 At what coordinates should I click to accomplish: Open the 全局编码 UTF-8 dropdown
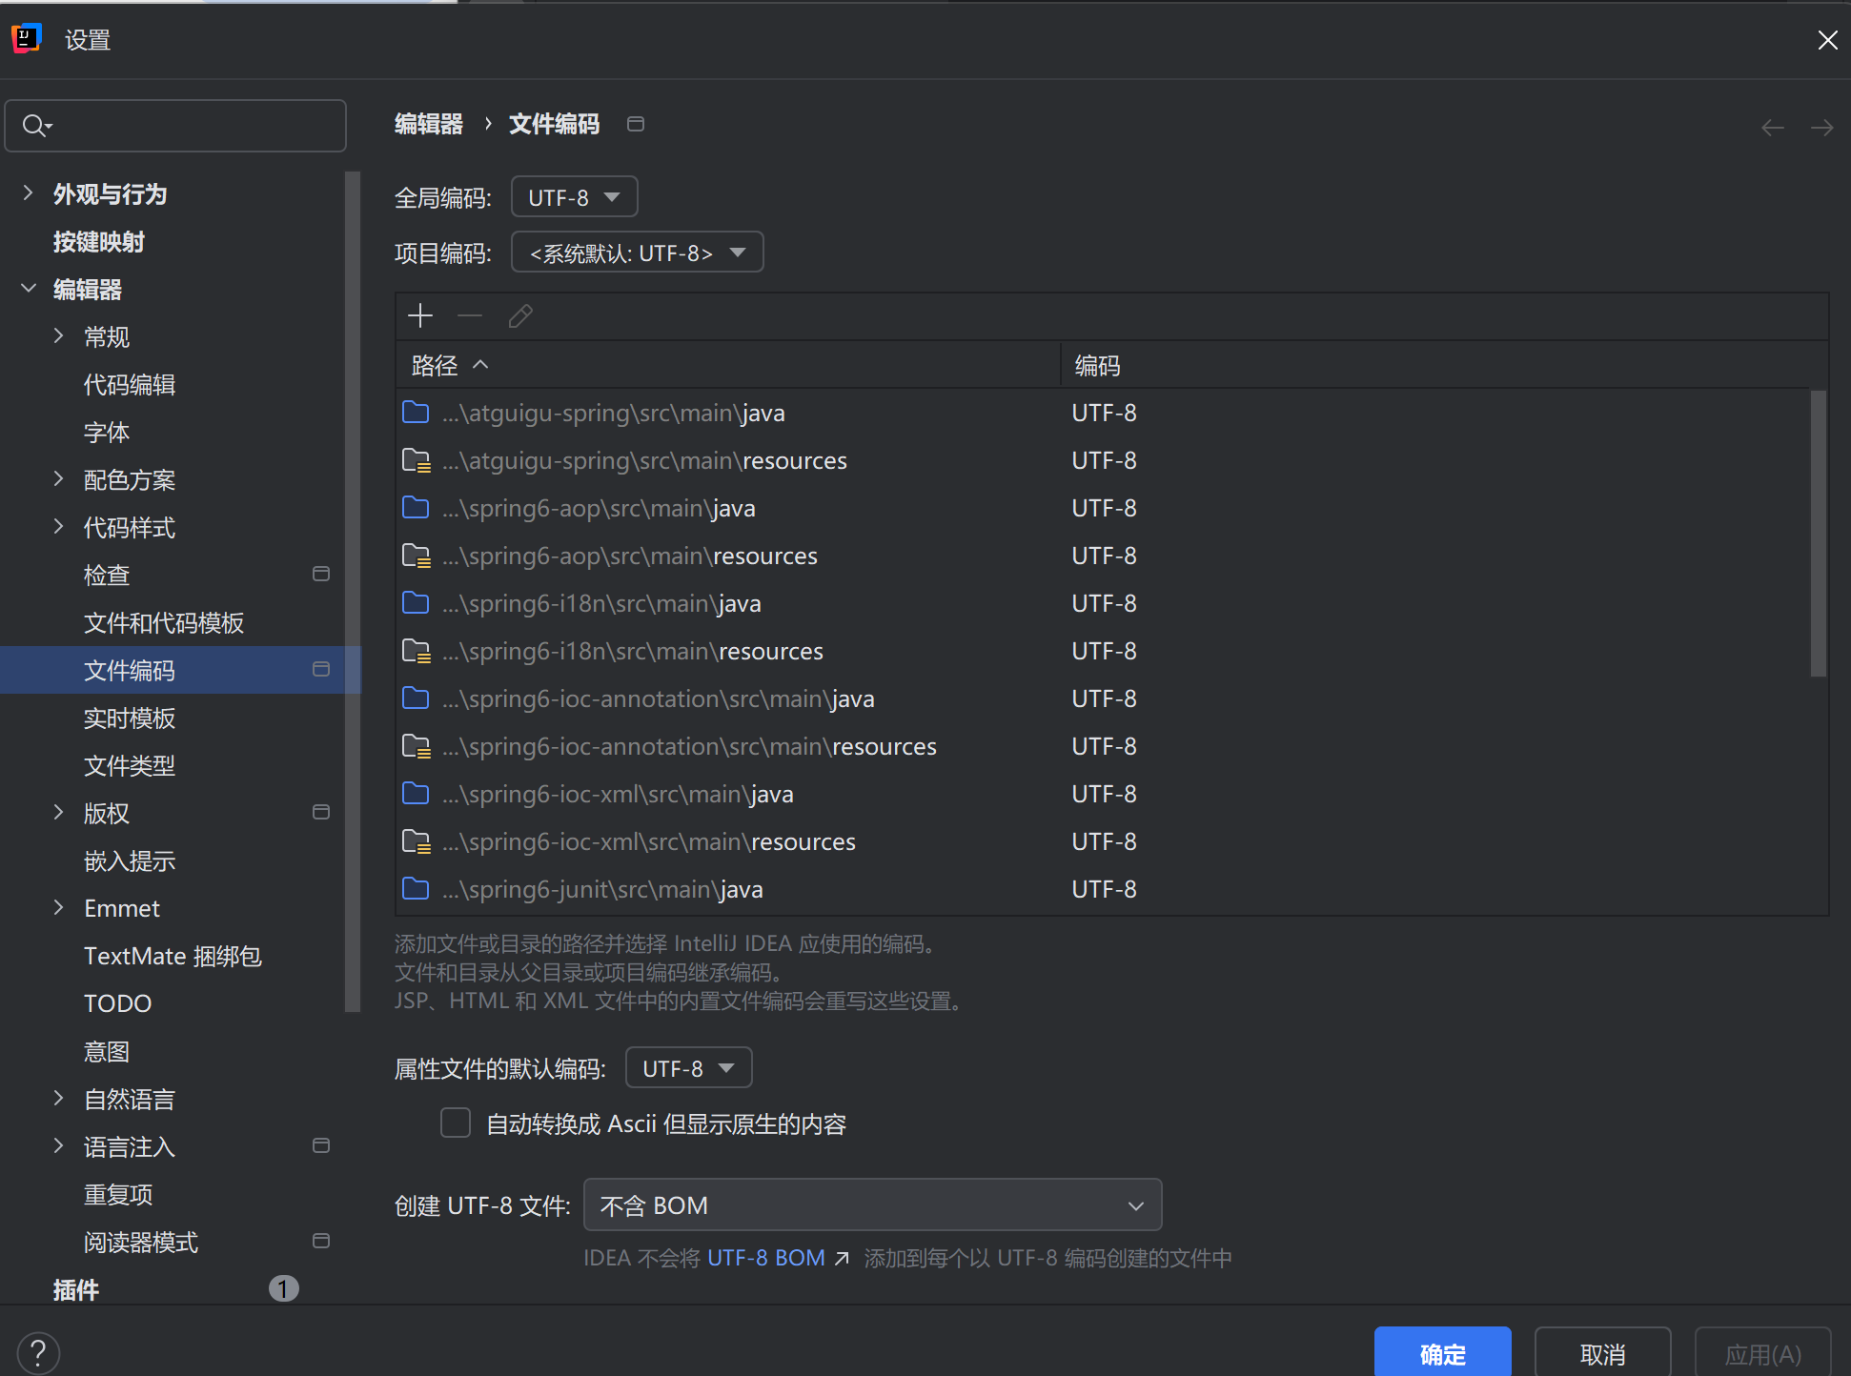click(x=574, y=197)
